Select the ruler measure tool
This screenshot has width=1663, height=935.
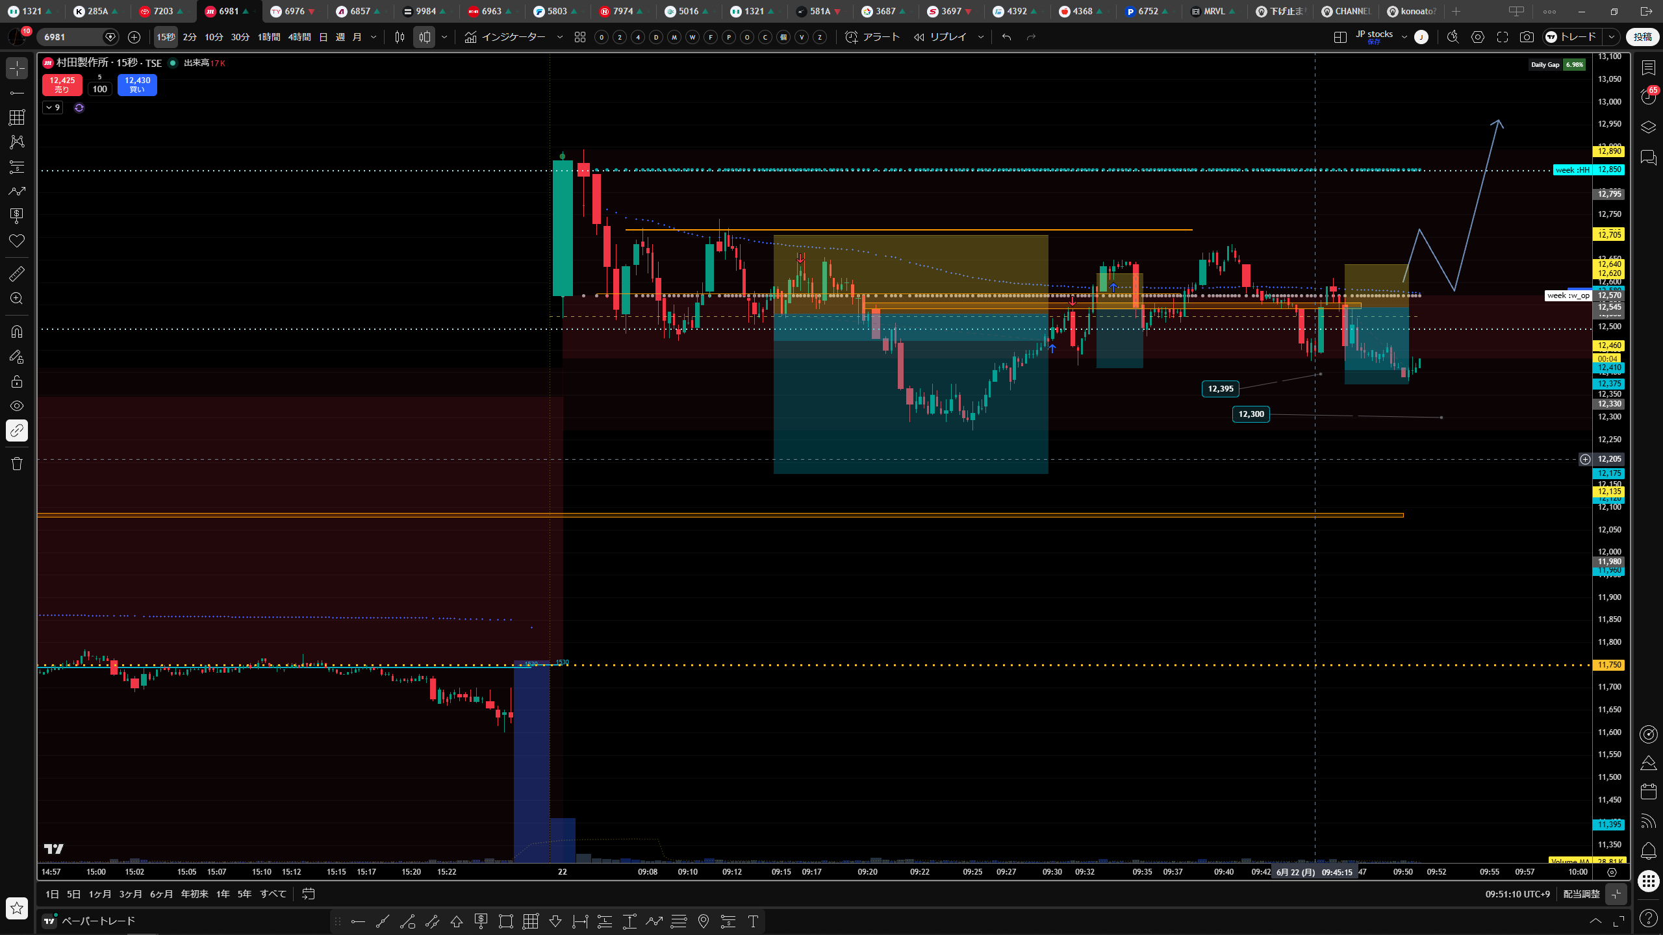click(x=17, y=274)
